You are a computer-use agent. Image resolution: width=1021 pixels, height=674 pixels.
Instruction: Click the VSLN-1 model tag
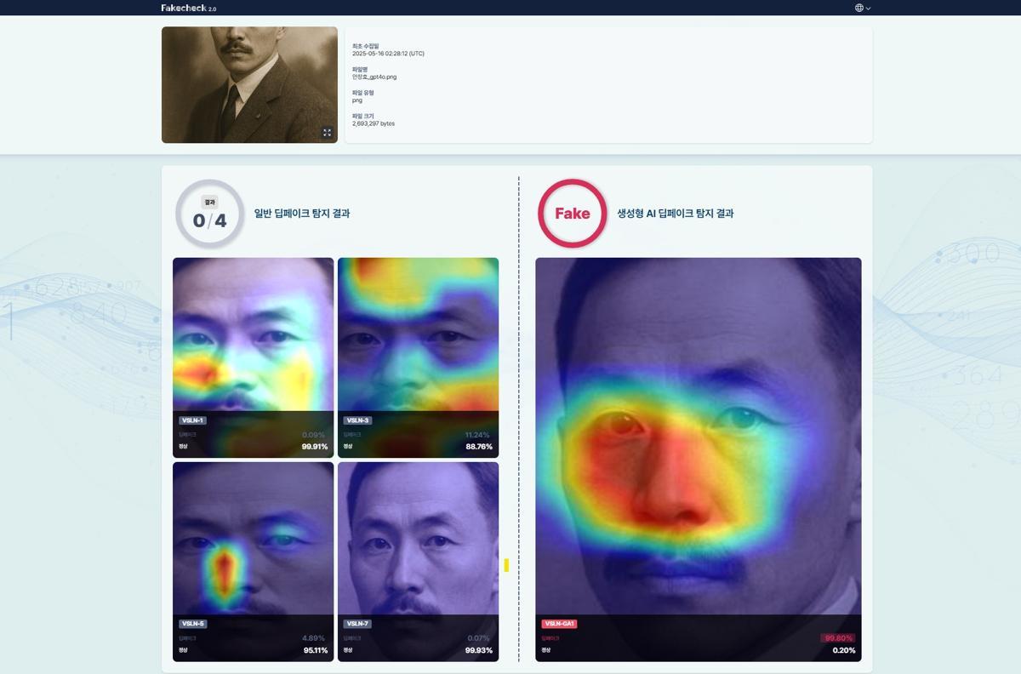(192, 420)
